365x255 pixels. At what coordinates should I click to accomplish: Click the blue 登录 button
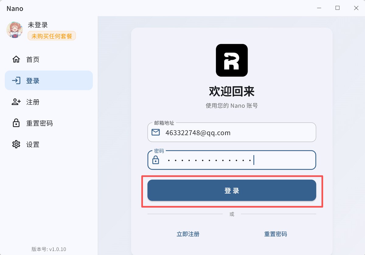pos(232,190)
